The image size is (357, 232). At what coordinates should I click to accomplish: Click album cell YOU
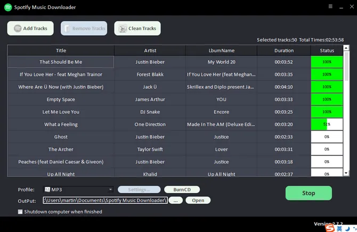tap(221, 100)
